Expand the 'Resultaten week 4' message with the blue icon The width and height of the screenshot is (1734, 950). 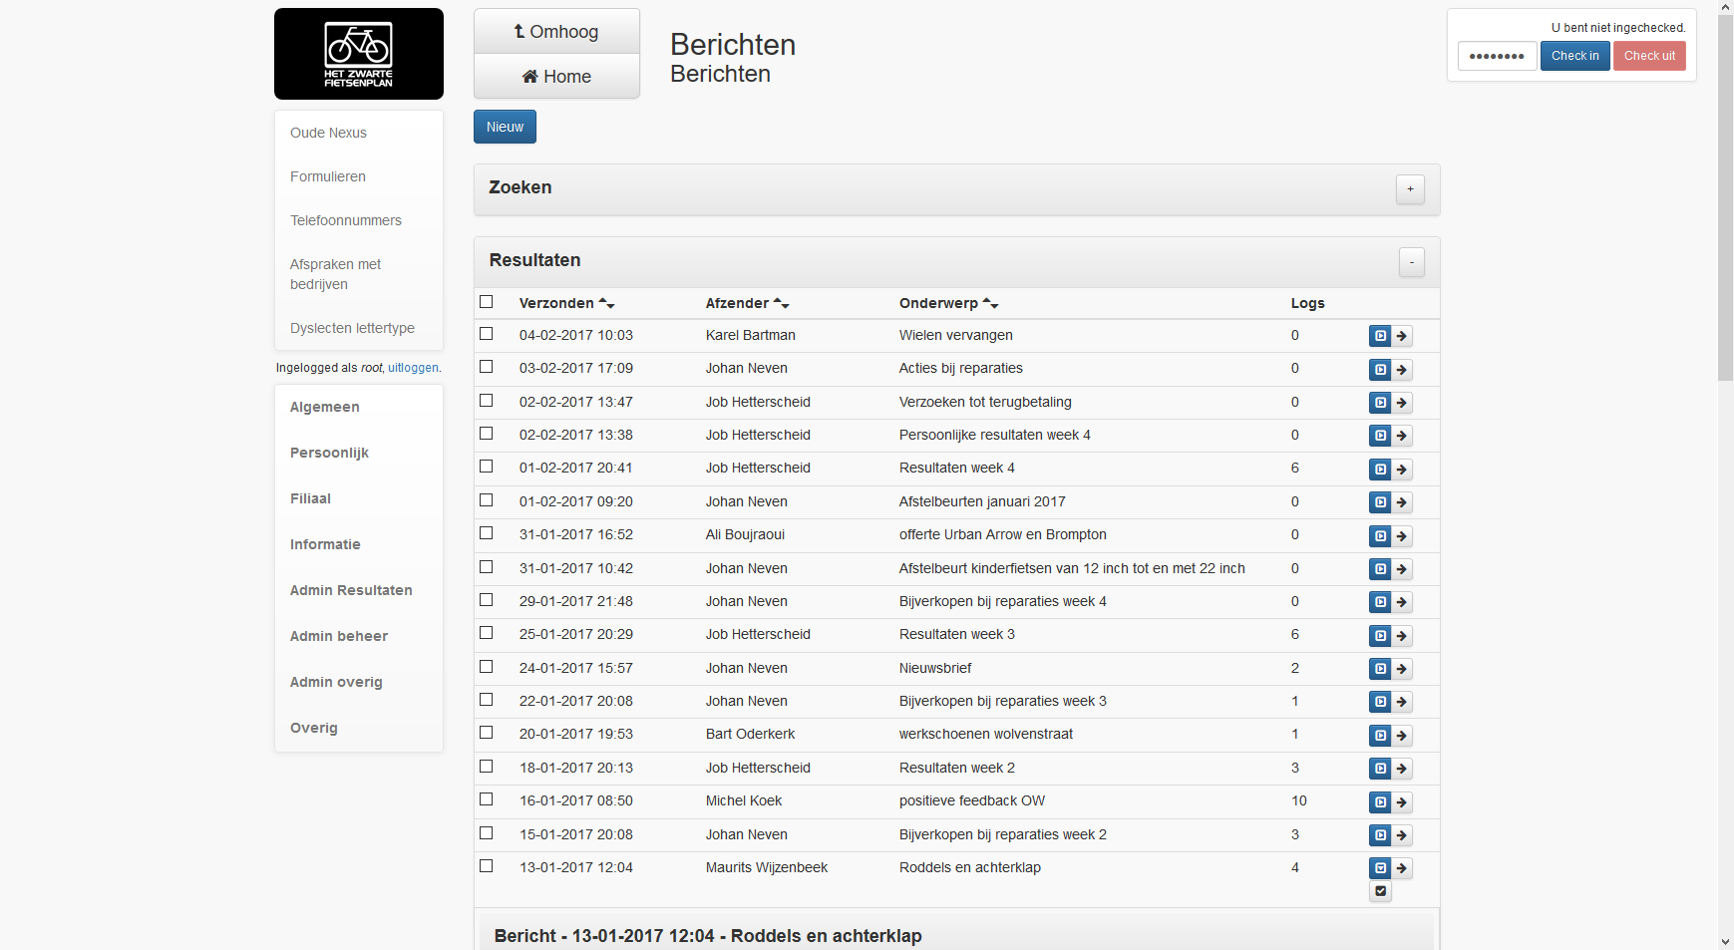pyautogui.click(x=1380, y=470)
